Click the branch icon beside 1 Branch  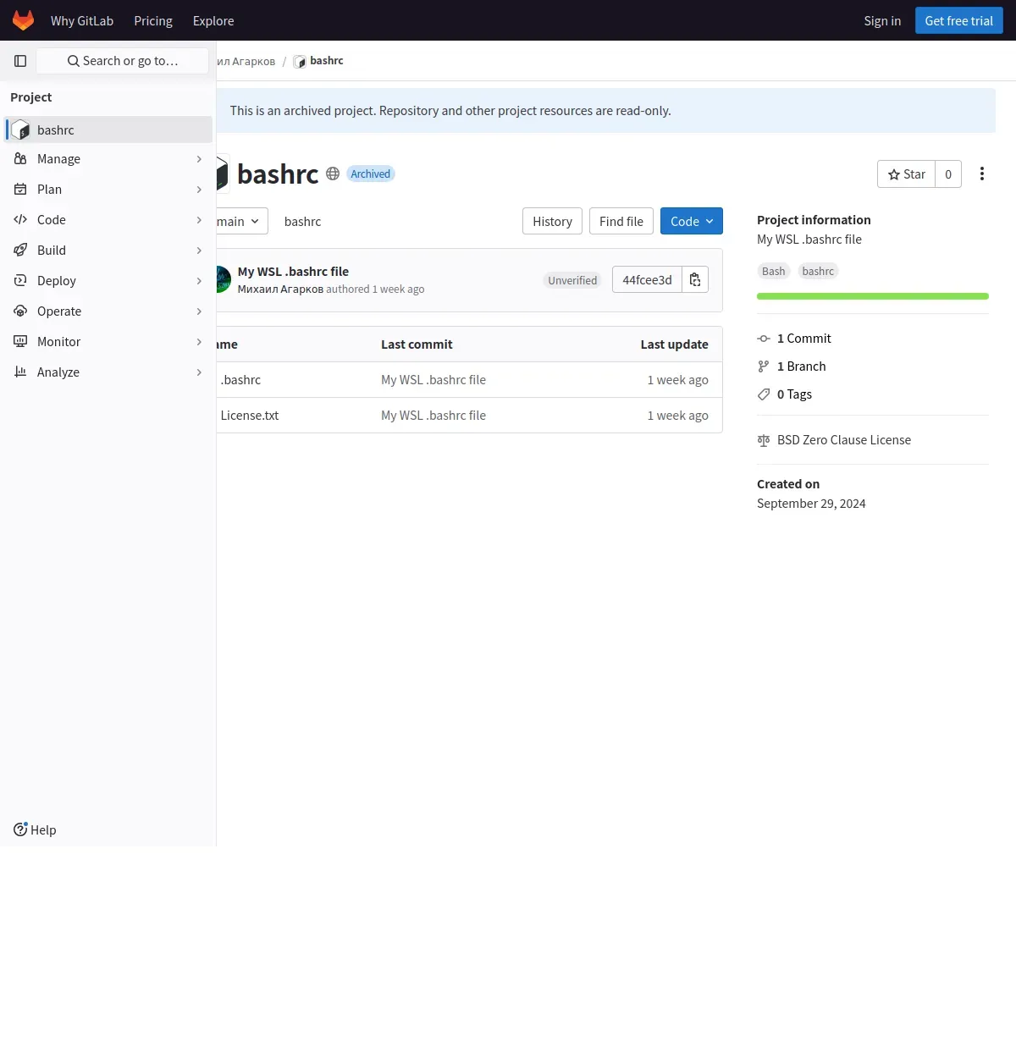(x=764, y=366)
